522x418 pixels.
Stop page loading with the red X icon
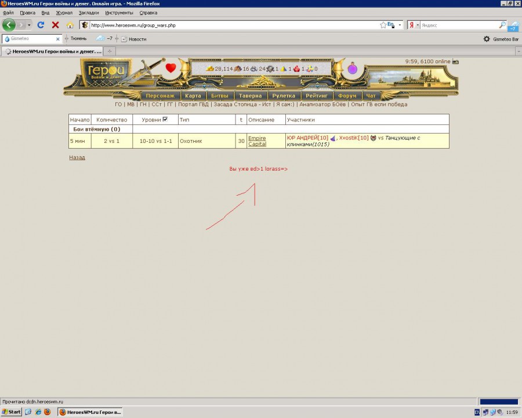point(56,25)
